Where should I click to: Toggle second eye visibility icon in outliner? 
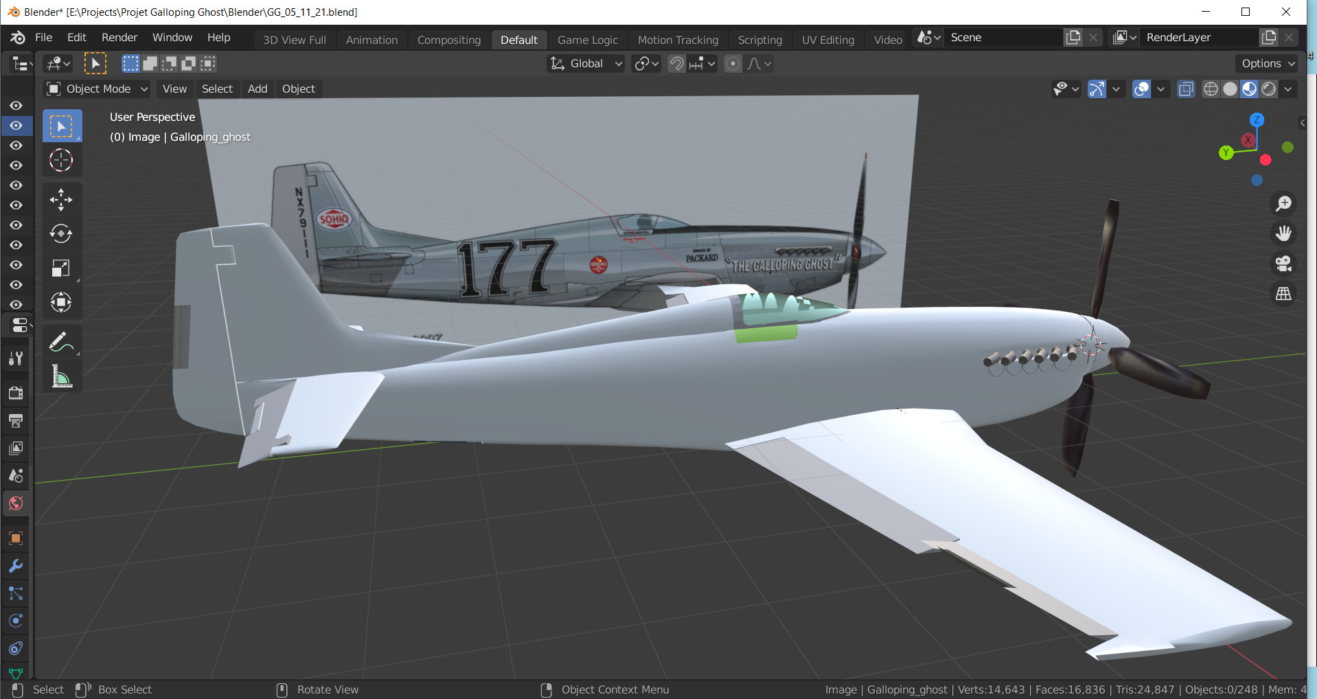tap(16, 126)
